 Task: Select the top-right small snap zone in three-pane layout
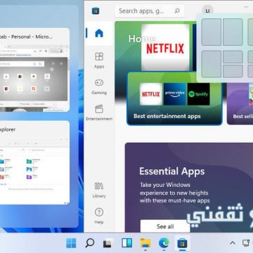(233, 57)
